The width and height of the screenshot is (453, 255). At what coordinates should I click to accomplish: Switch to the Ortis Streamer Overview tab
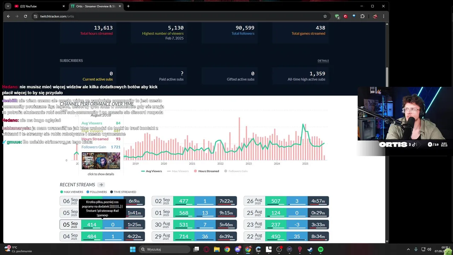click(96, 6)
